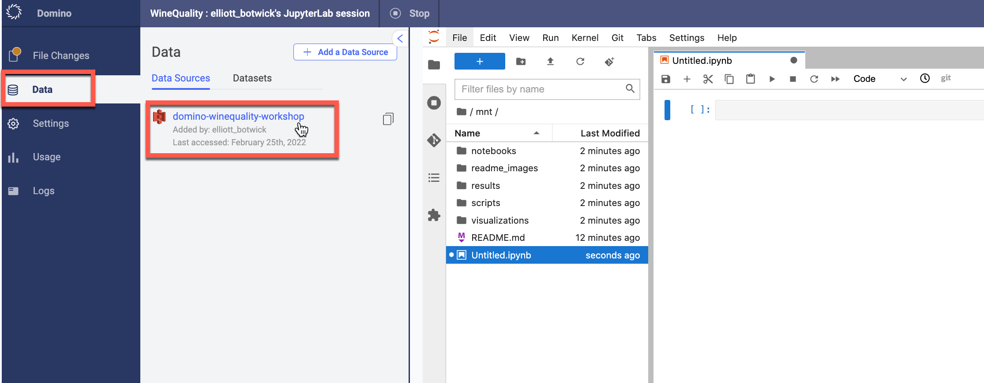Select README.md file
This screenshot has height=383, width=984.
[547, 238]
